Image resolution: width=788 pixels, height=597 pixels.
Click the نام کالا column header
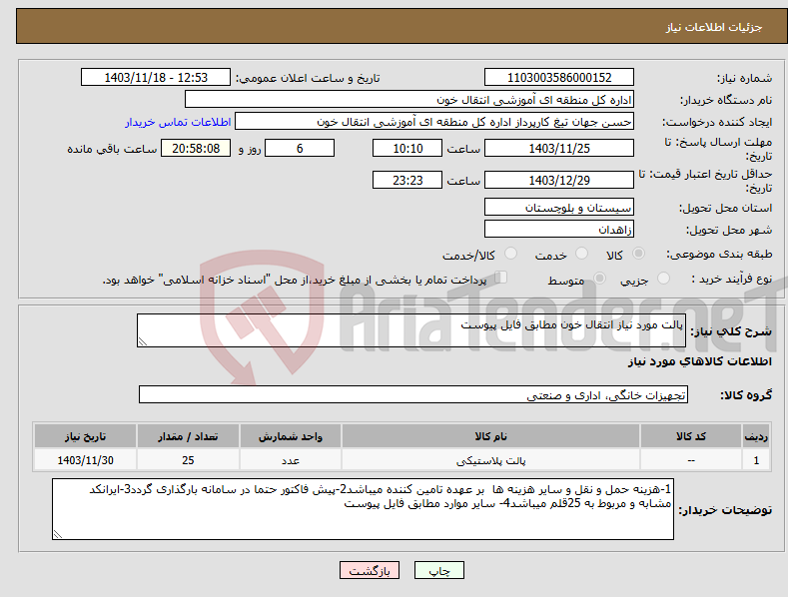coord(491,436)
